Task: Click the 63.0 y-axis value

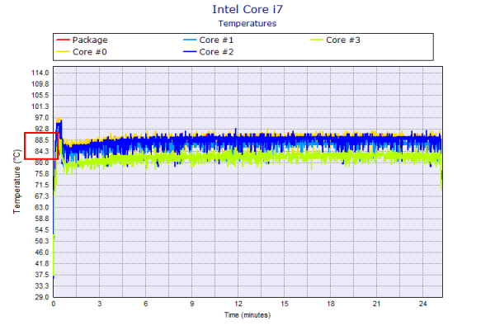Action: [x=42, y=207]
